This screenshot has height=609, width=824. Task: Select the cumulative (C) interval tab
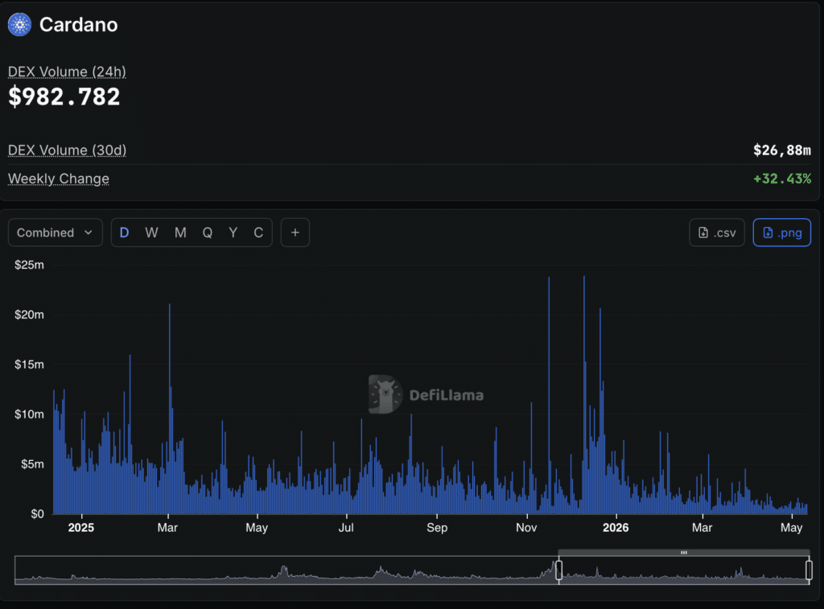258,232
